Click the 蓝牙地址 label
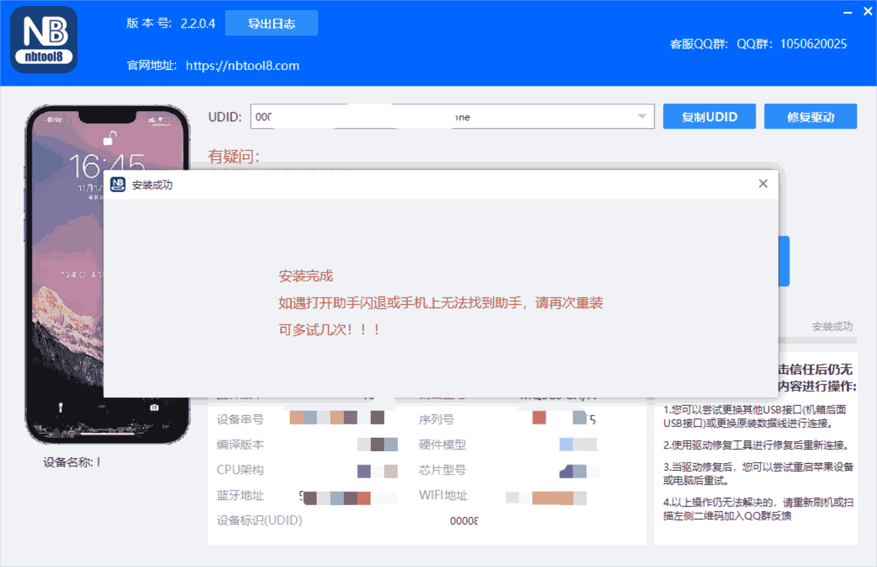Viewport: 877px width, 567px height. (240, 496)
